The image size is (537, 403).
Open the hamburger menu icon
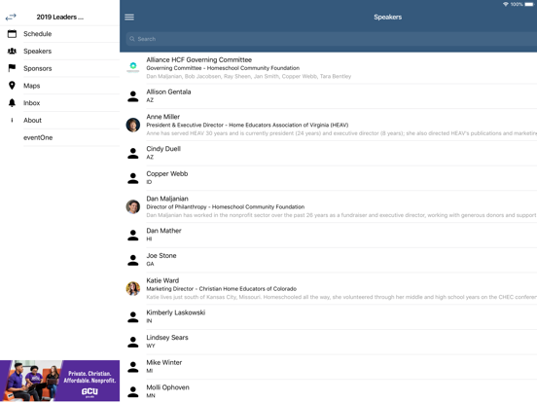[129, 18]
